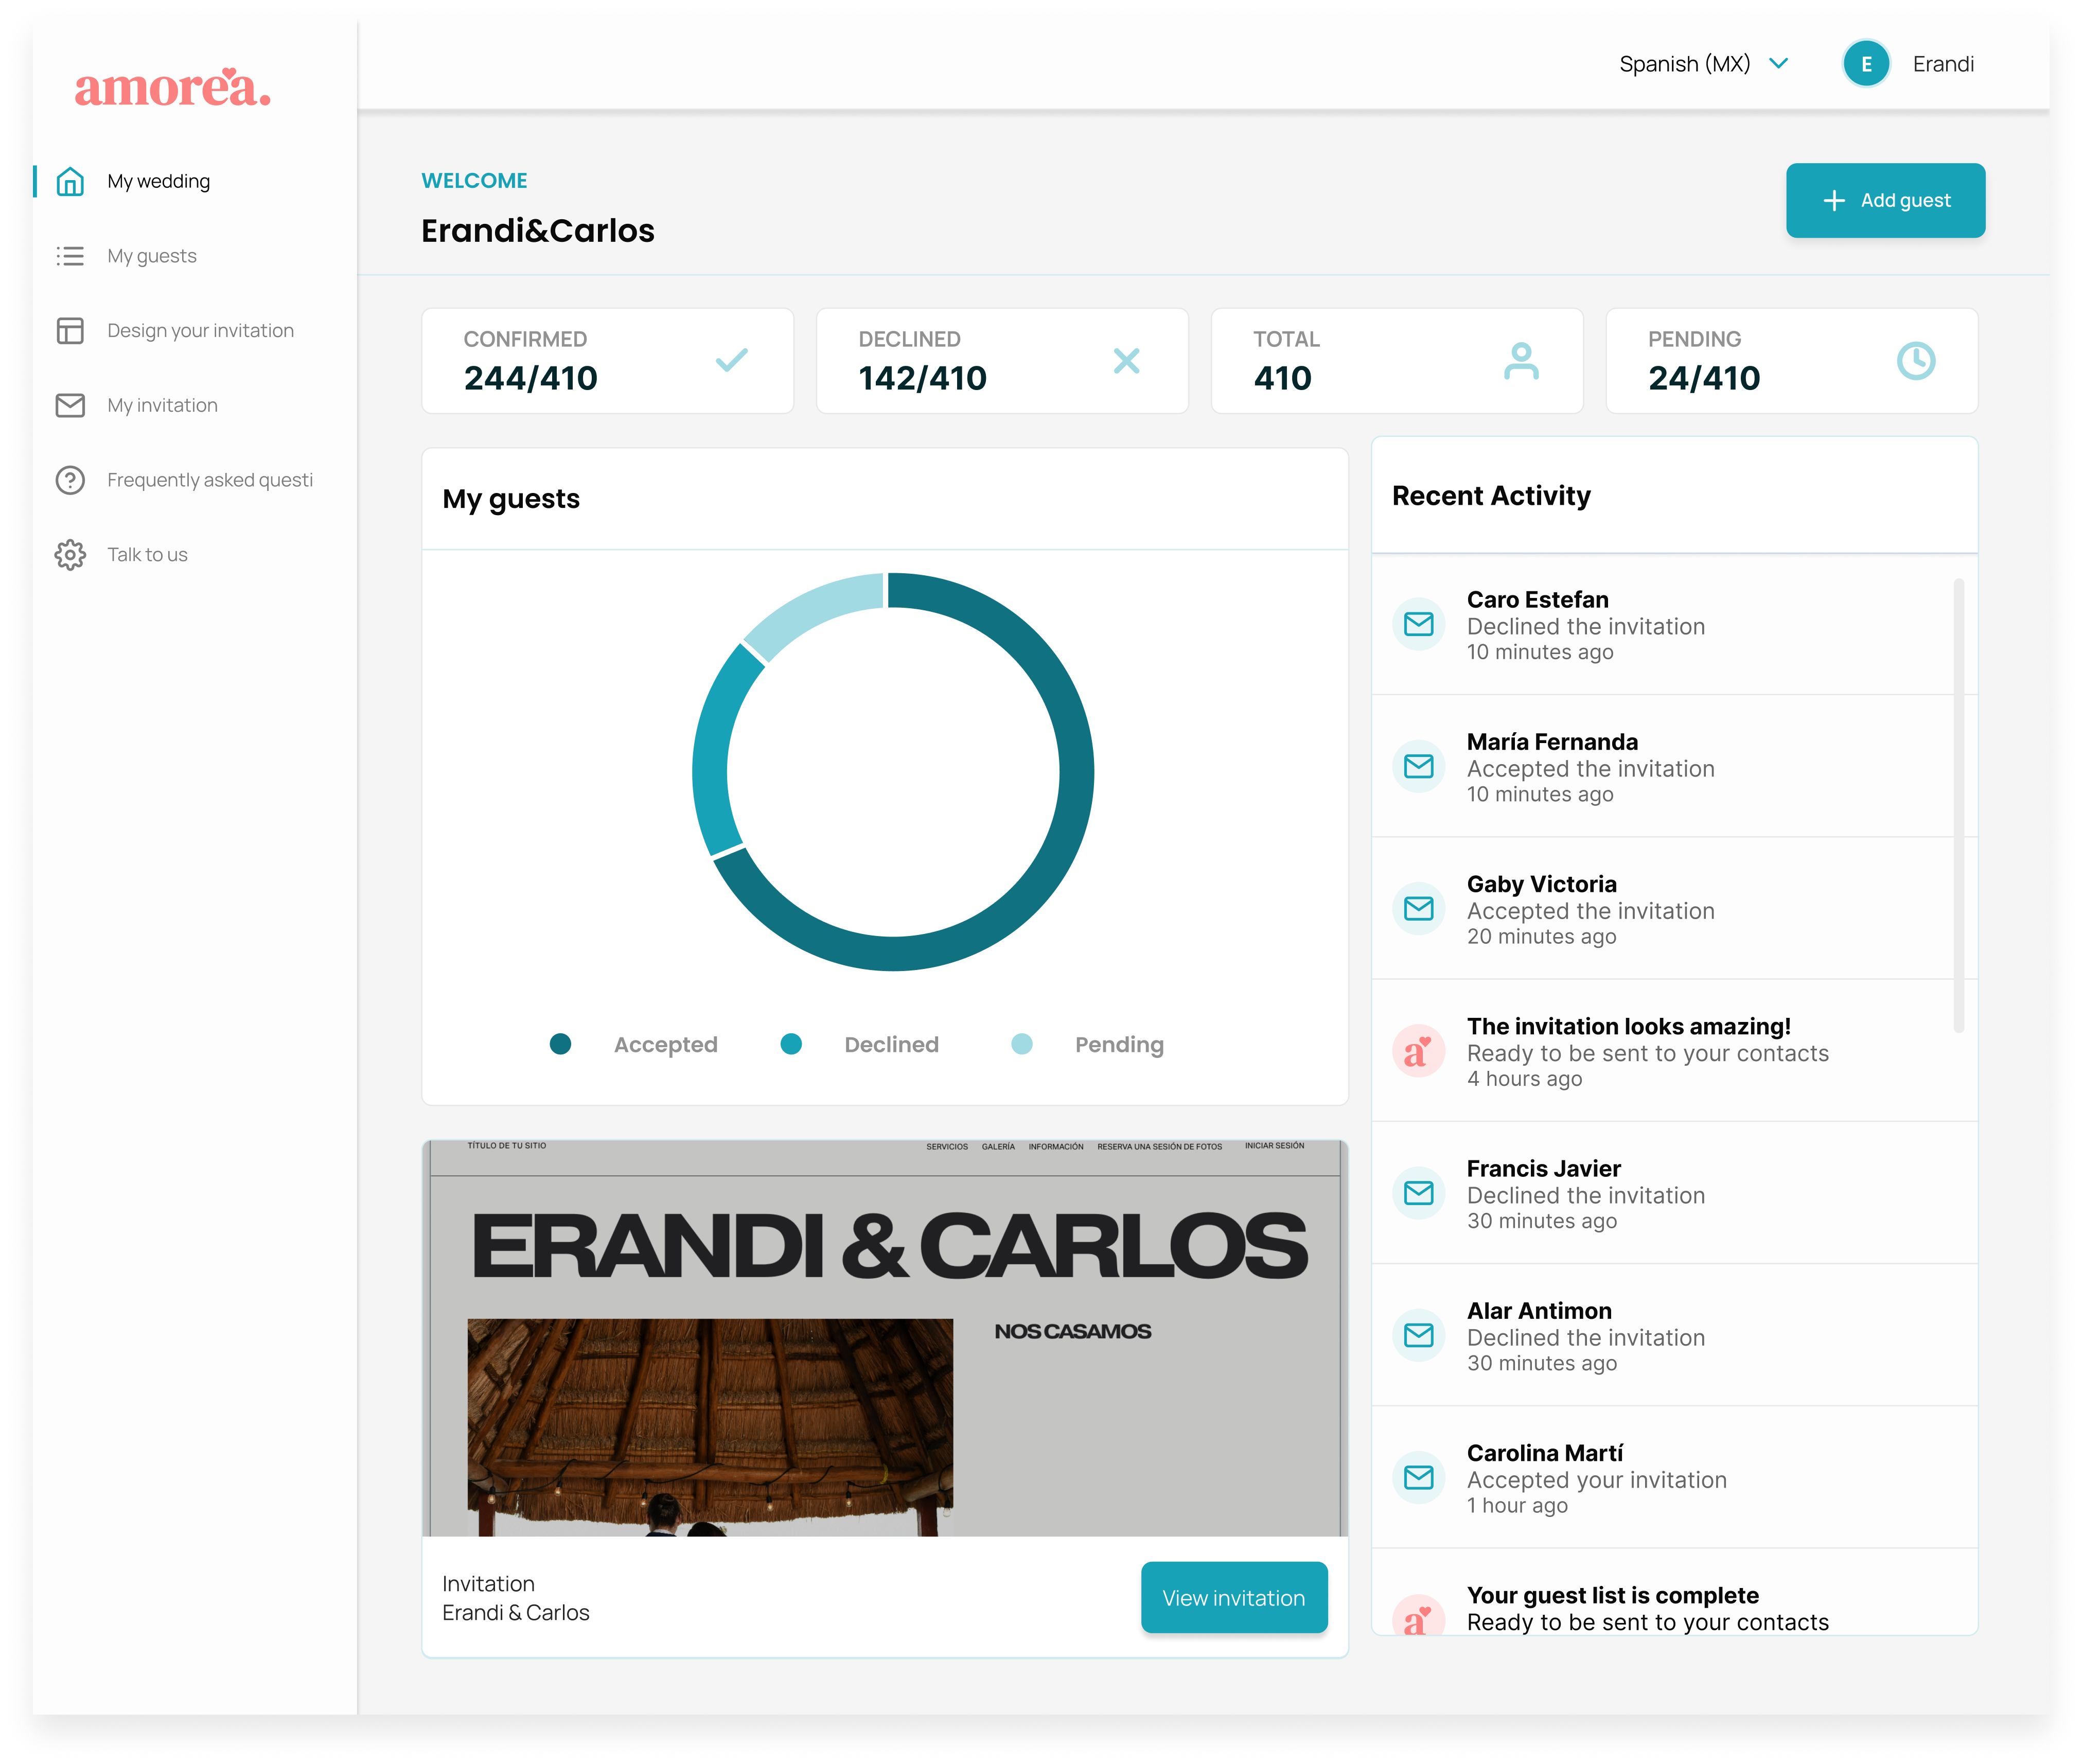Click the FAQ question mark icon
Image resolution: width=2083 pixels, height=1764 pixels.
(70, 480)
